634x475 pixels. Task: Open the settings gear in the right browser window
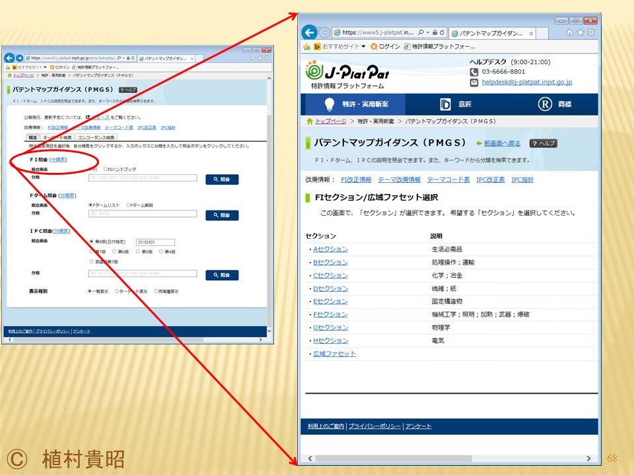(x=591, y=32)
